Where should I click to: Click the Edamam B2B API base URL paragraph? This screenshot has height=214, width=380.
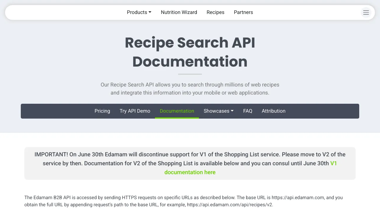coord(183,201)
